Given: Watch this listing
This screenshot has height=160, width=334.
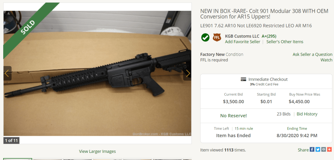Looking at the screenshot, I should pos(326,60).
